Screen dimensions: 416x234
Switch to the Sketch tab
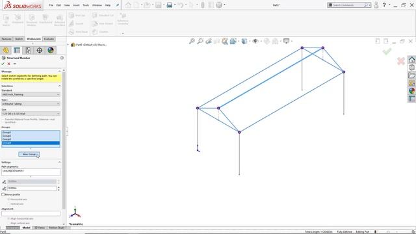[19, 39]
